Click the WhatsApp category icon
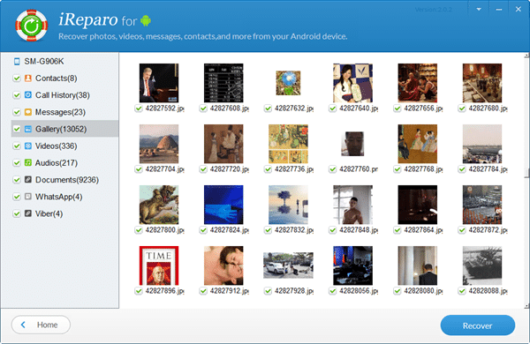Screen dimensions: 530x344 point(28,197)
